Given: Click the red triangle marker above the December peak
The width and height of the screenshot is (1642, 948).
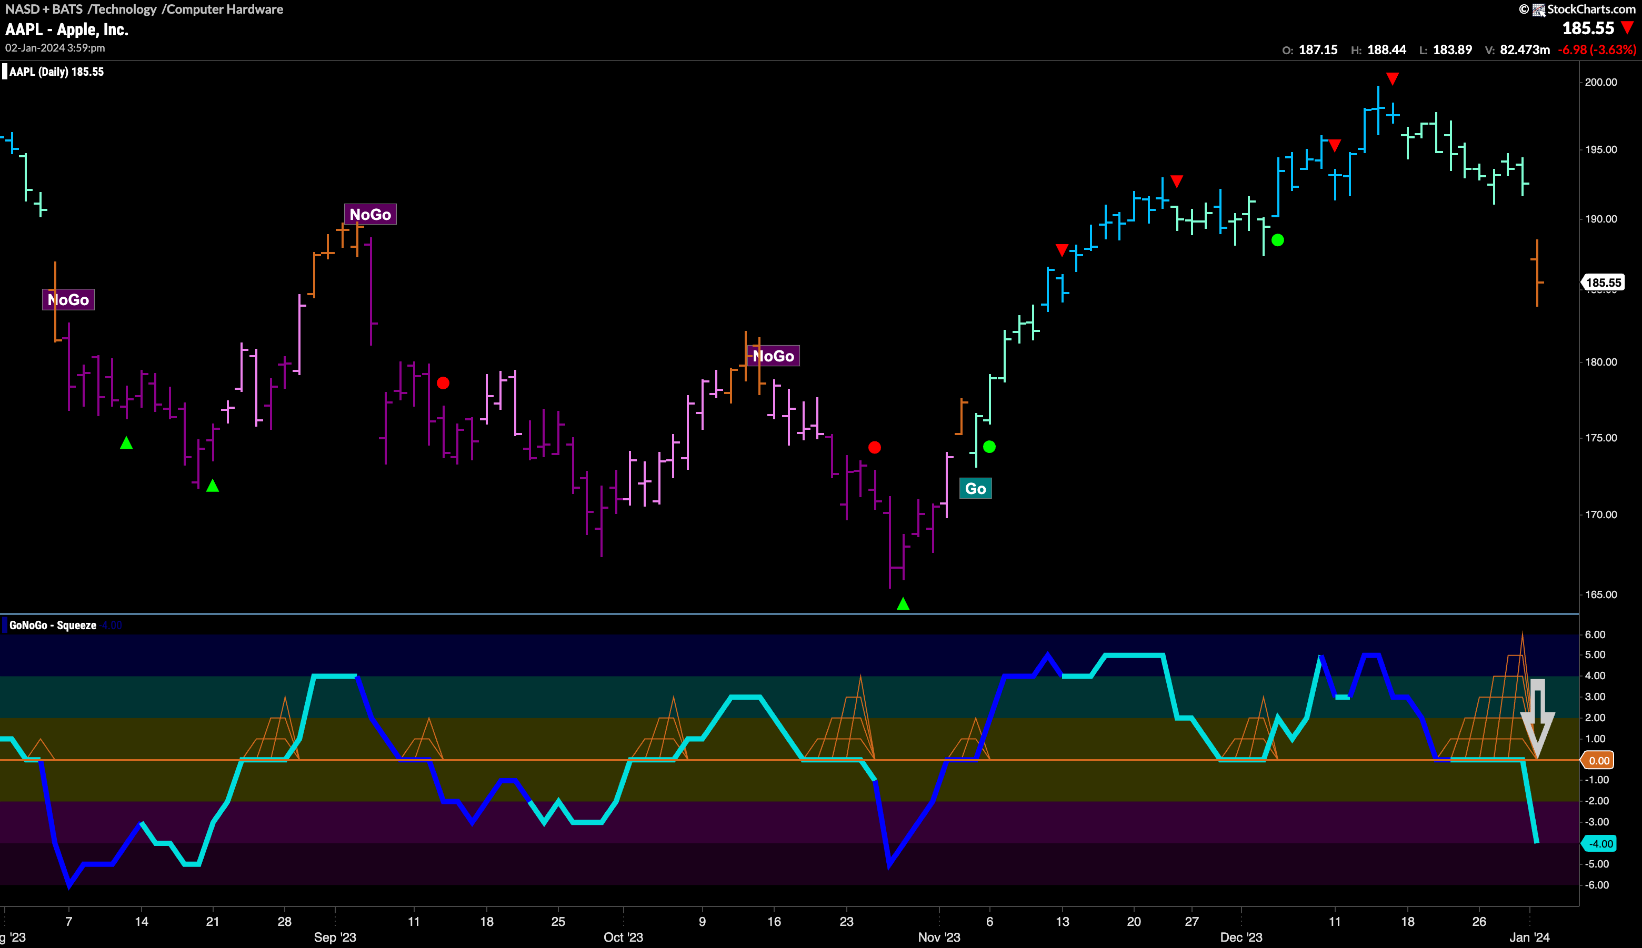Looking at the screenshot, I should coord(1393,79).
